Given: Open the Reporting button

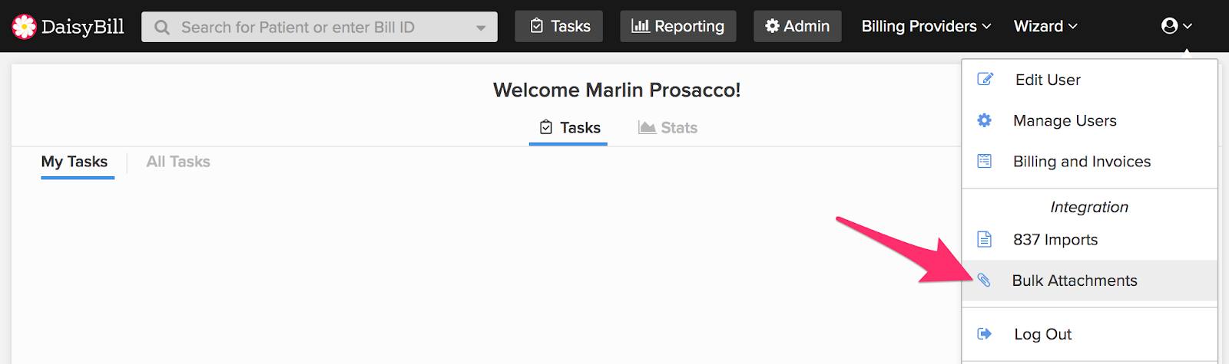Looking at the screenshot, I should (x=678, y=26).
